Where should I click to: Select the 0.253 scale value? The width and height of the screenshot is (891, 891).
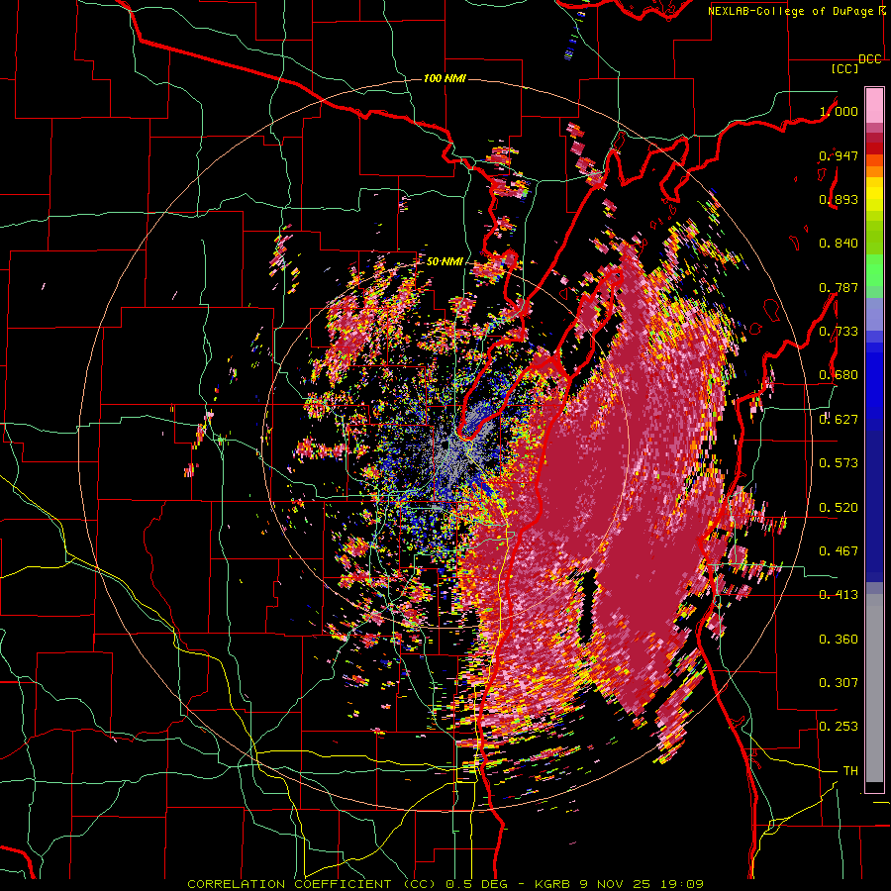[x=839, y=727]
